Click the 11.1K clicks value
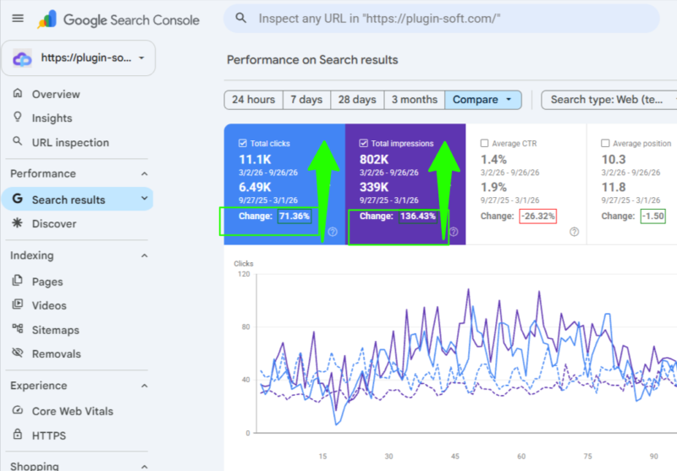677x471 pixels. (255, 160)
